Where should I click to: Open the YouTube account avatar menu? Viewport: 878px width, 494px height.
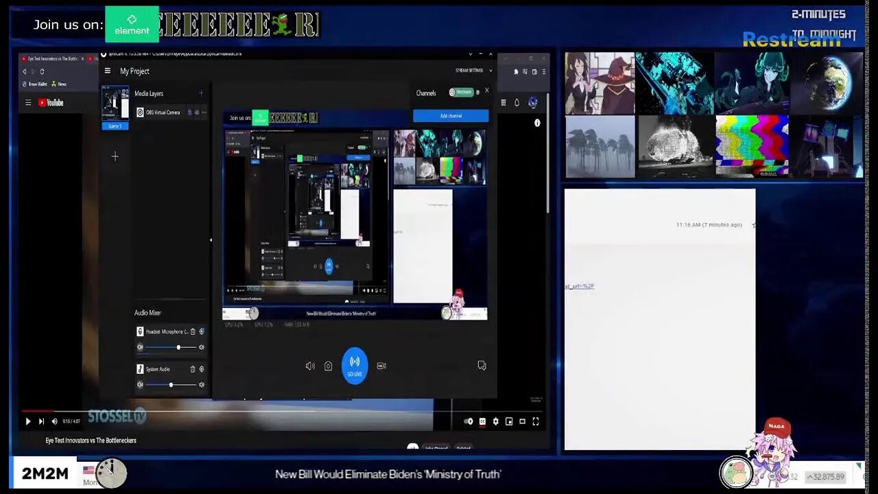533,103
